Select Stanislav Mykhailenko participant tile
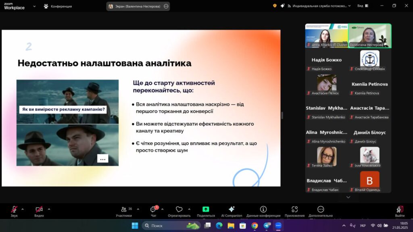The image size is (413, 232). 327,109
